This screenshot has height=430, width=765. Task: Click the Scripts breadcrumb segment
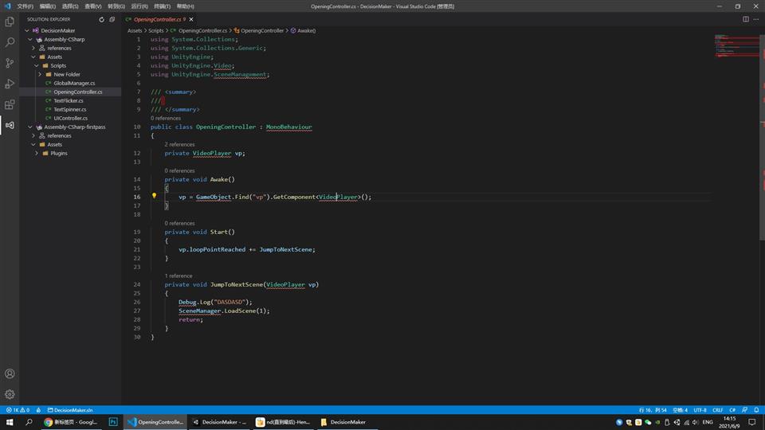[155, 31]
